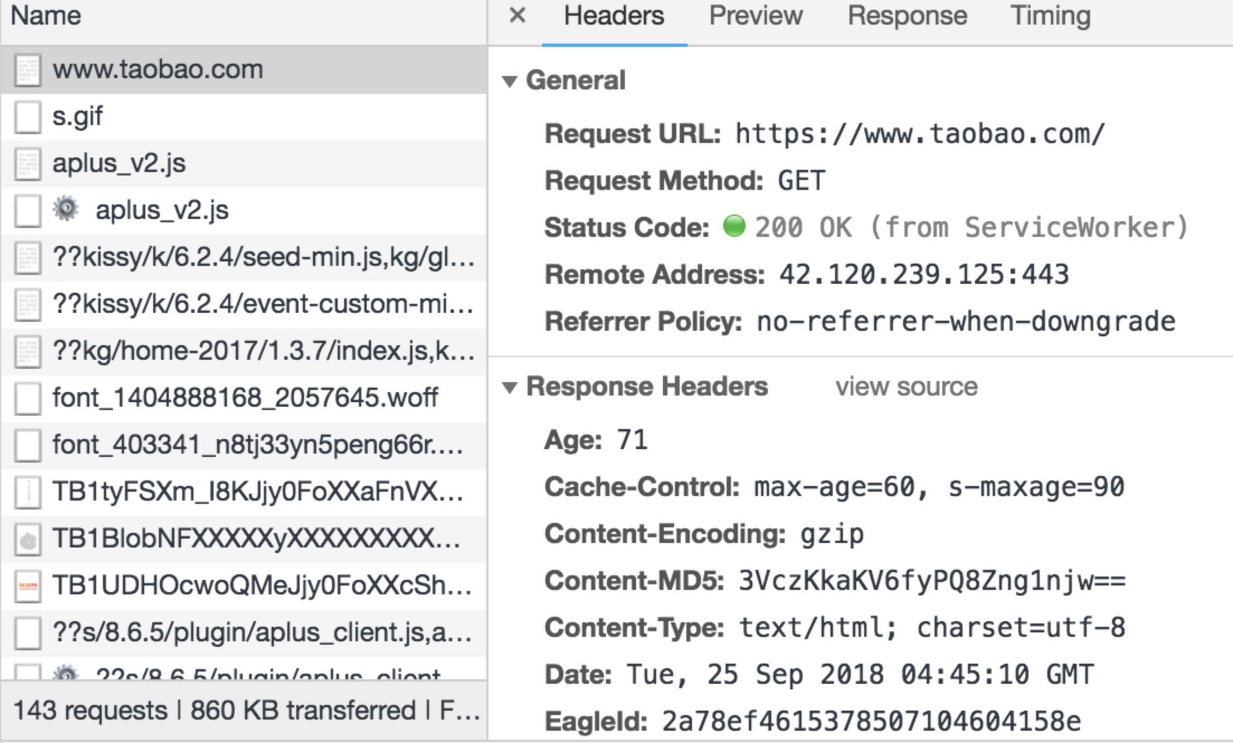
Task: Switch to the Preview tab
Action: [x=755, y=16]
